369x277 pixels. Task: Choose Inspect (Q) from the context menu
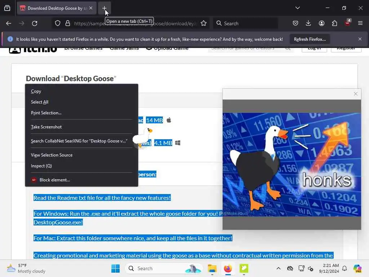(81, 166)
